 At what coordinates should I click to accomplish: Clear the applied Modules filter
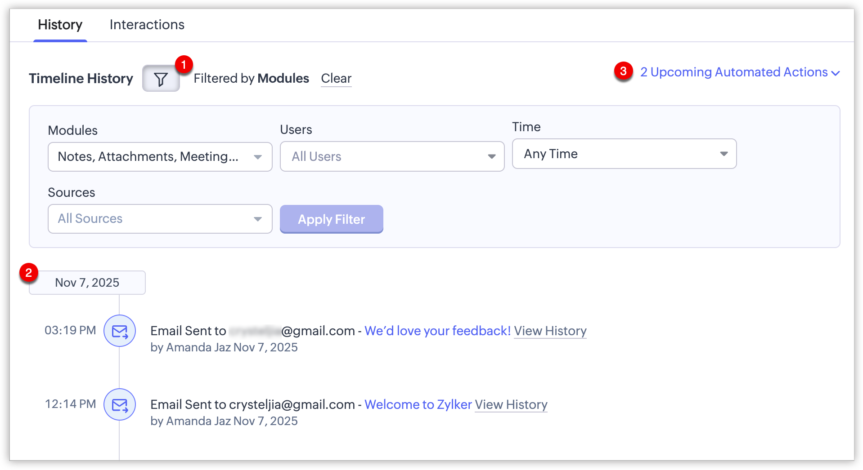(x=336, y=79)
